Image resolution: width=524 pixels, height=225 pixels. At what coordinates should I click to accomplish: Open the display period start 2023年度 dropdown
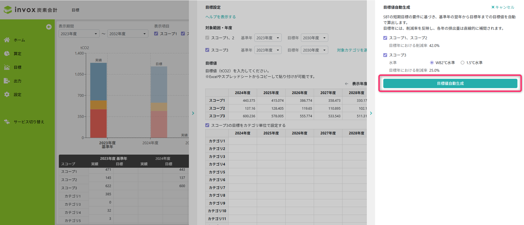coord(79,34)
